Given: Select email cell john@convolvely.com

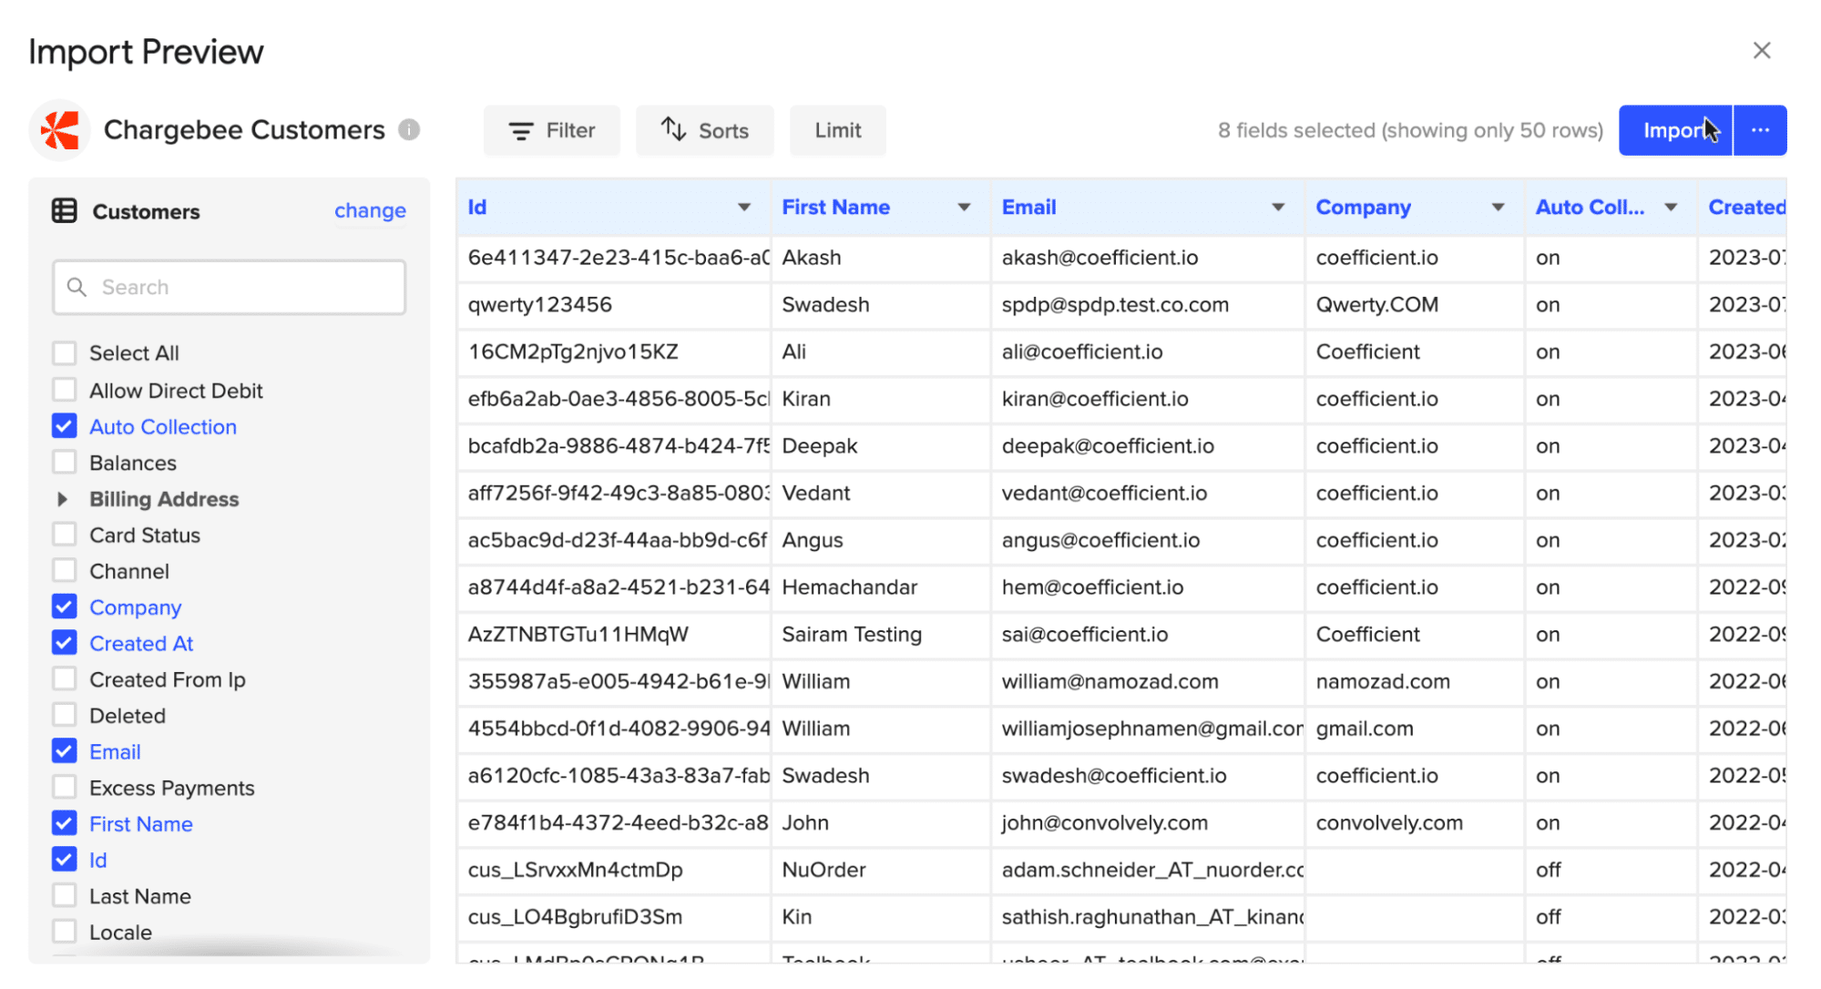Looking at the screenshot, I should point(1147,823).
